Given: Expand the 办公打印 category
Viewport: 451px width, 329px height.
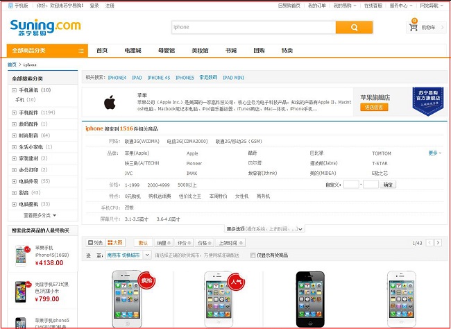Looking at the screenshot, I should 14,170.
